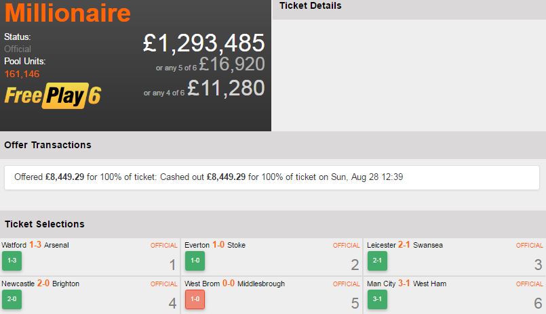The height and width of the screenshot is (314, 546).
Task: Click the green 3-1 Man City badge
Action: point(377,299)
